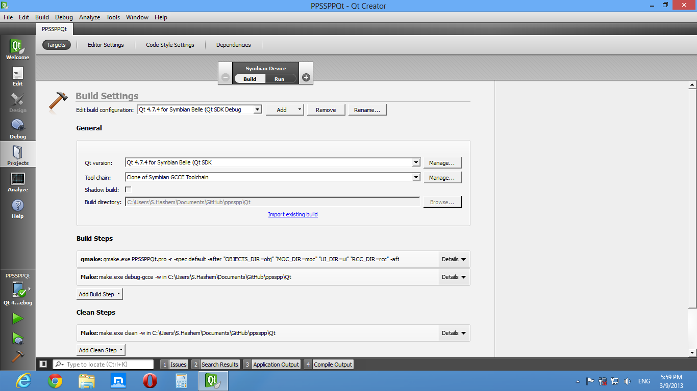The width and height of the screenshot is (697, 391).
Task: Click the ENG language indicator
Action: [644, 381]
